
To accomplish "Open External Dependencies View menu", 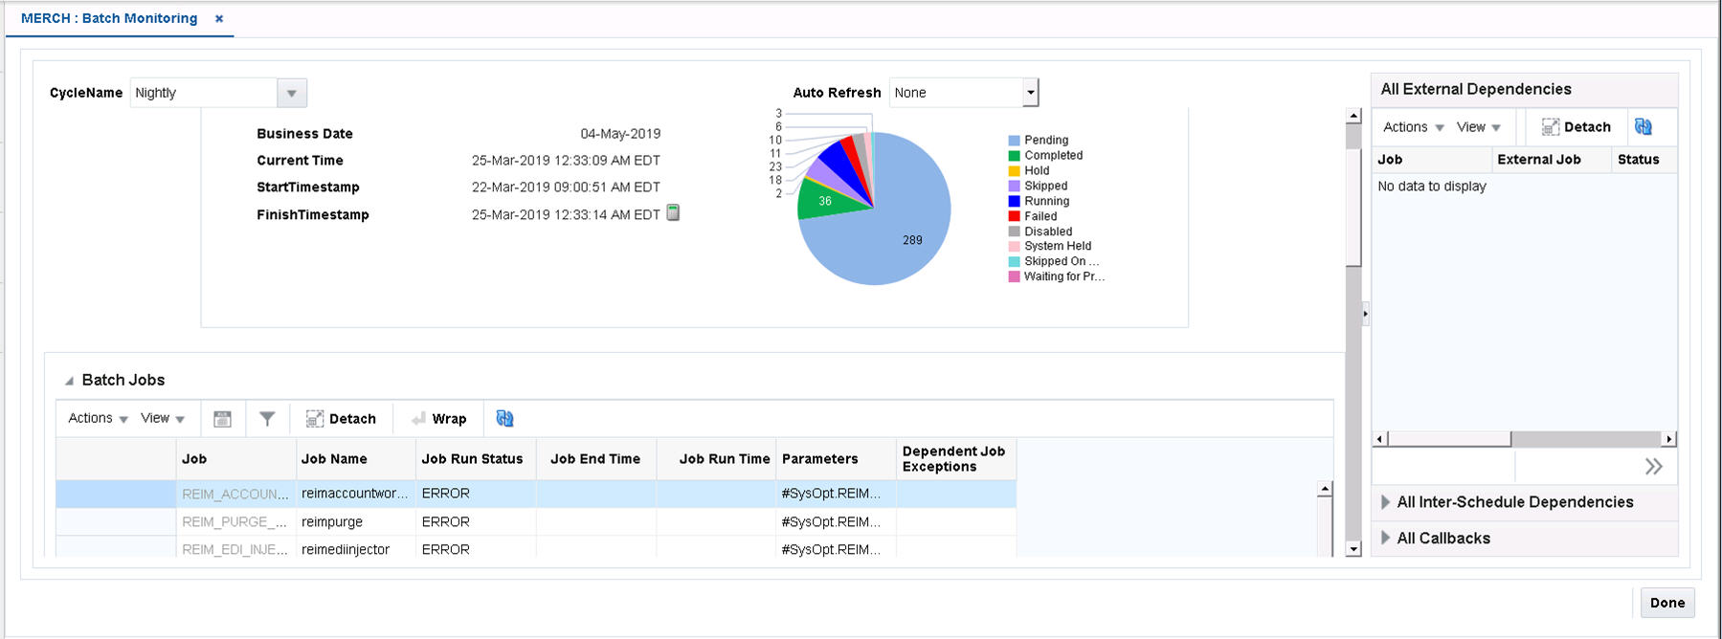I will point(1479,127).
